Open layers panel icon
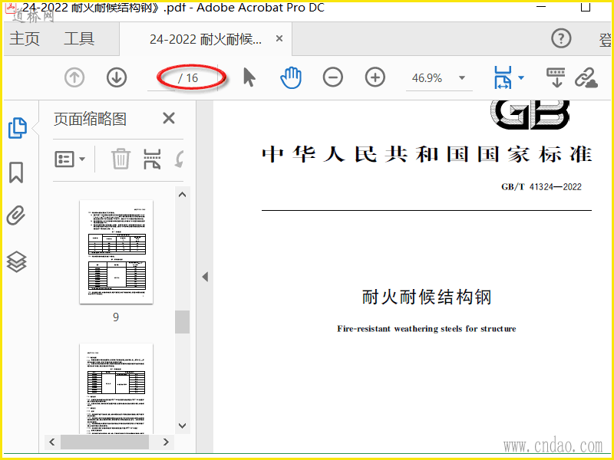 (16, 261)
